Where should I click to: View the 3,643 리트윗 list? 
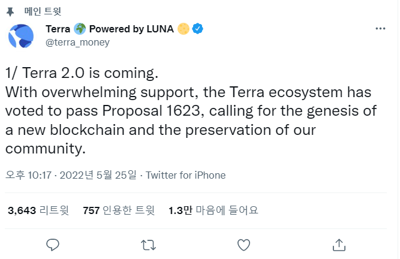tap(38, 210)
